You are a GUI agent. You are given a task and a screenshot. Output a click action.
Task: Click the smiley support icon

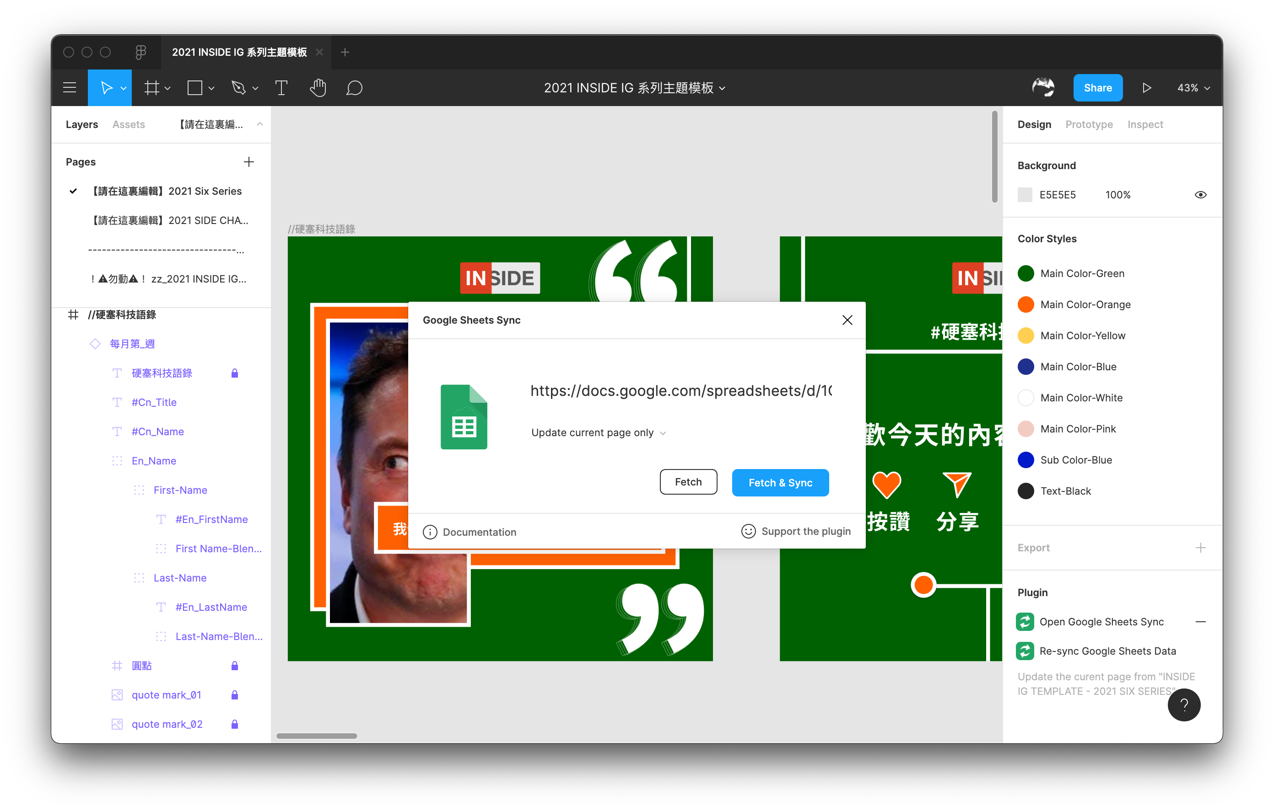(x=748, y=531)
